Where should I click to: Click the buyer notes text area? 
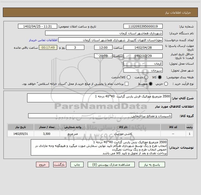(x=99, y=147)
